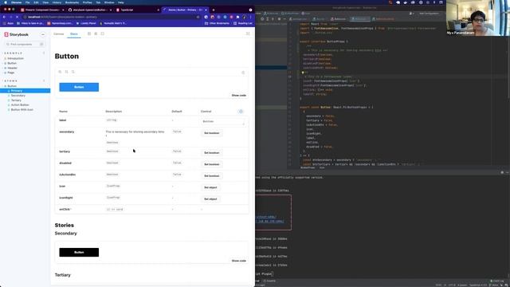Image resolution: width=510 pixels, height=287 pixels.
Task: Click the black secondary Button preview
Action: pyautogui.click(x=79, y=253)
